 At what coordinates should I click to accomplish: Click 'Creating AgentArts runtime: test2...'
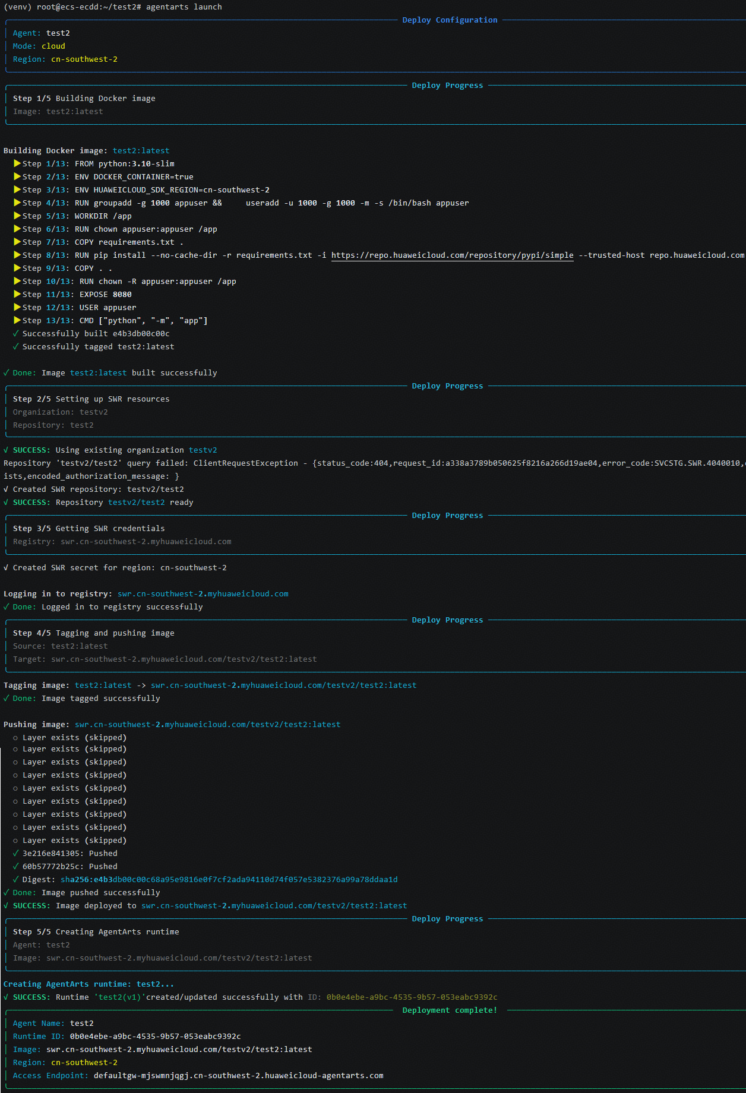point(89,984)
